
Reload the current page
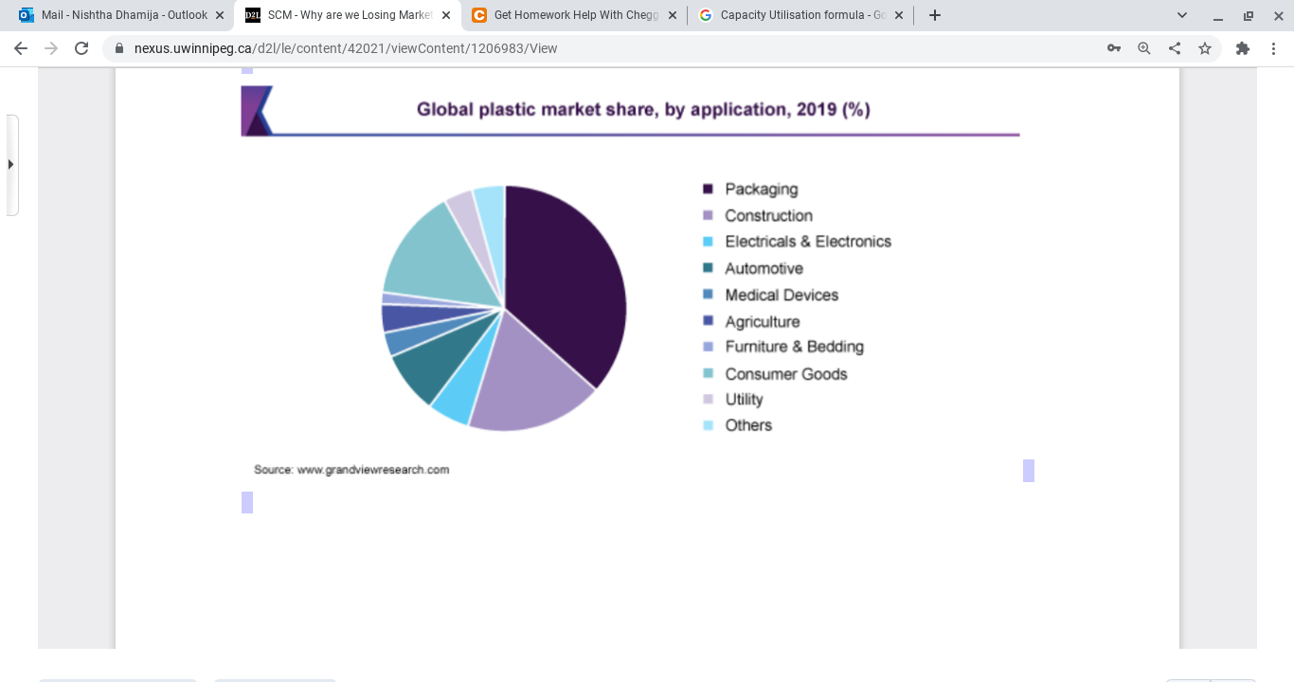pyautogui.click(x=81, y=48)
